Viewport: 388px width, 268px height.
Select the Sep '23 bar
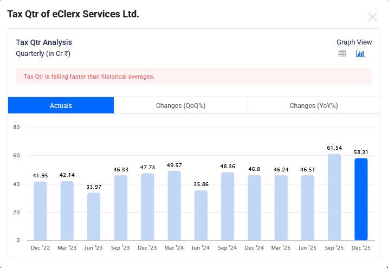click(x=120, y=208)
